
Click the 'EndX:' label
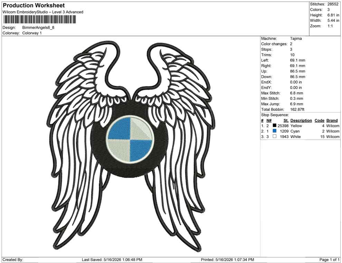click(266, 82)
